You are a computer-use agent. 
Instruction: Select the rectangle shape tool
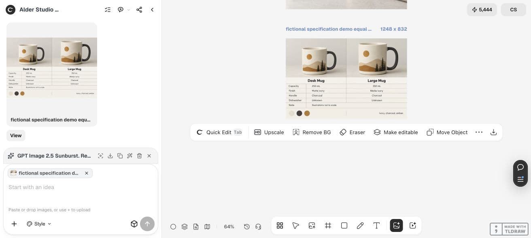[x=344, y=225]
